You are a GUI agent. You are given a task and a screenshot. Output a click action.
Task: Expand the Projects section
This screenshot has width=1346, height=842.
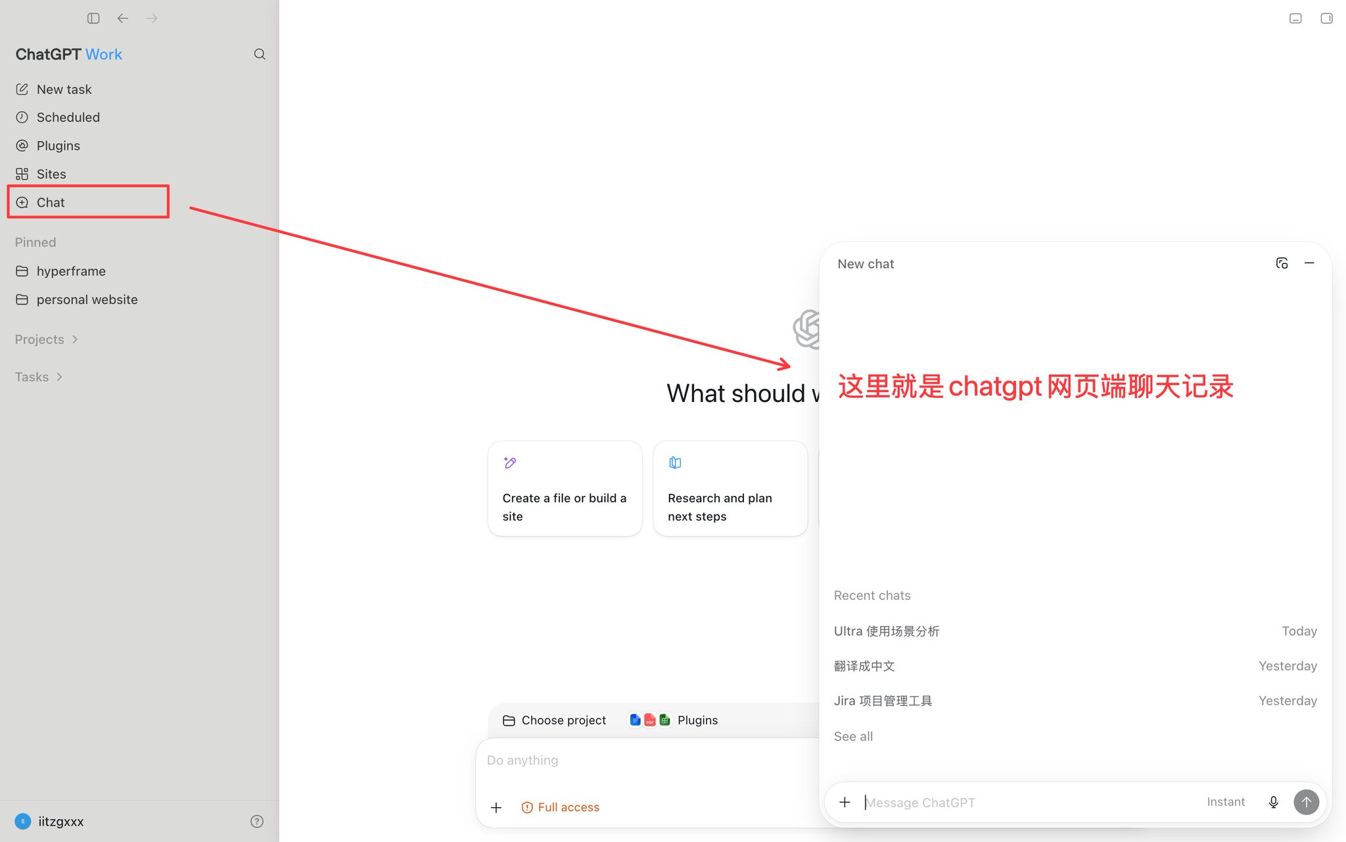[x=47, y=340]
